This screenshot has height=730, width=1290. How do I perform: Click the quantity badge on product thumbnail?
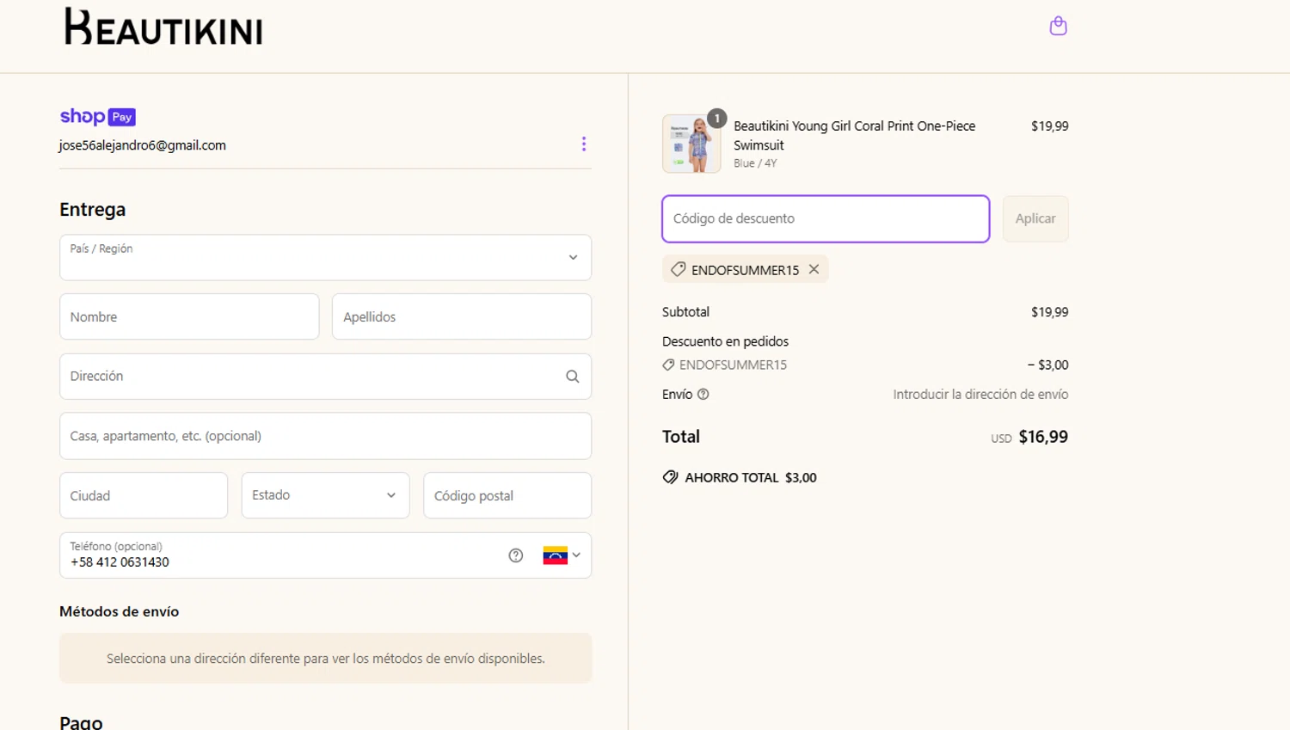[x=717, y=118]
